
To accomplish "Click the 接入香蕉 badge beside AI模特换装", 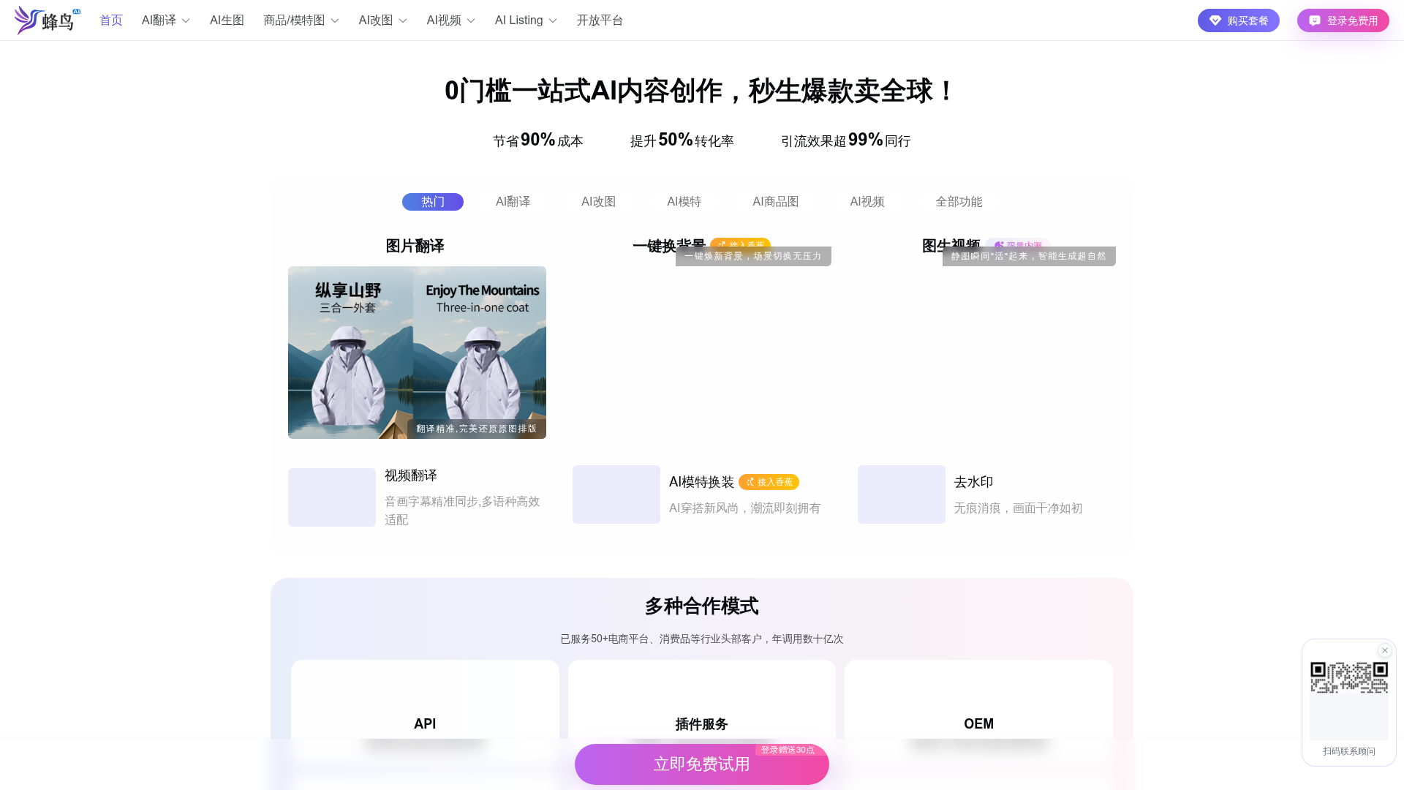I will tap(769, 482).
